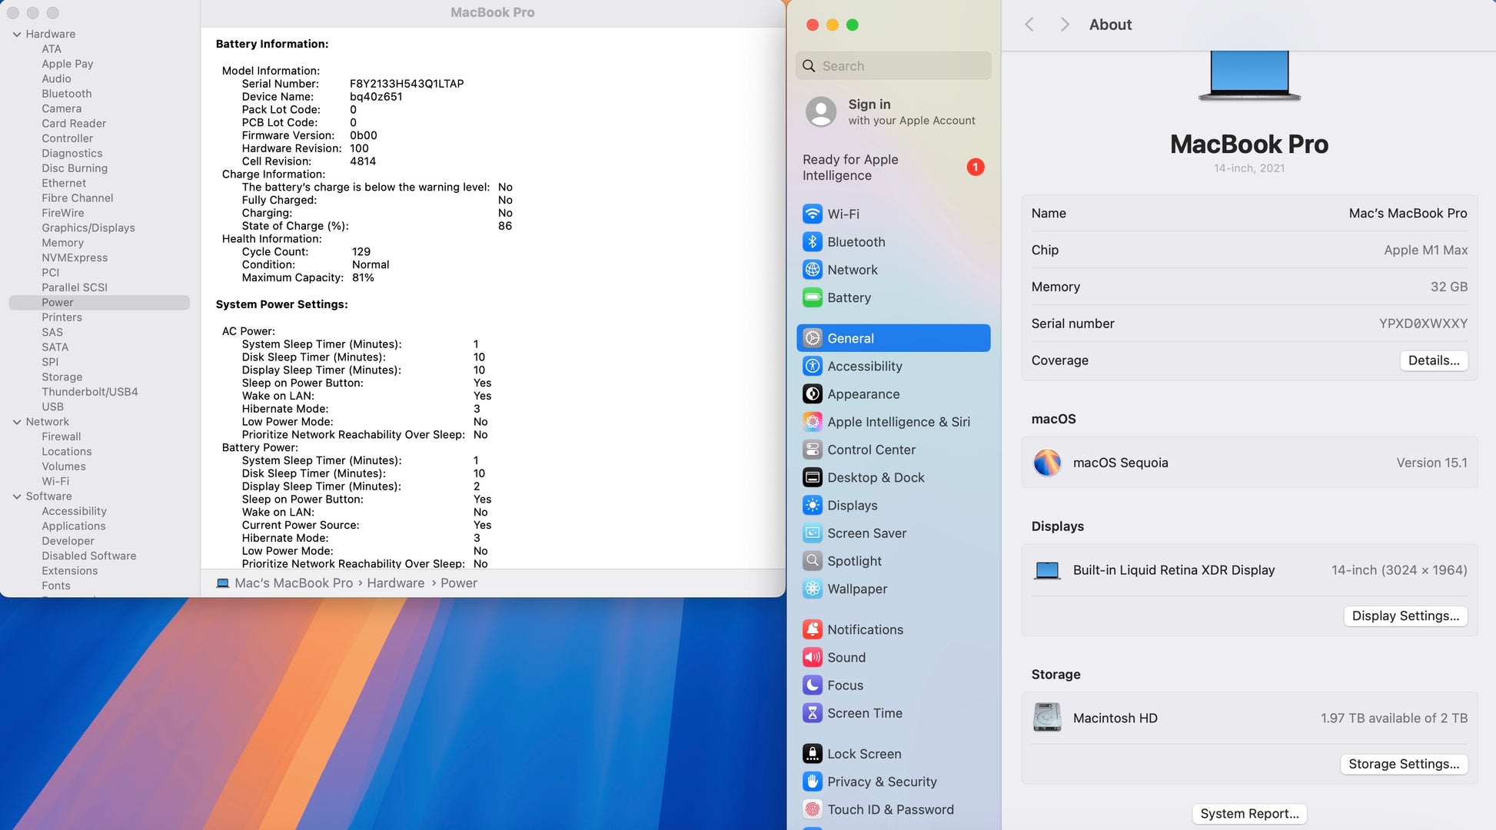Collapse the Network section in System Information
Viewport: 1496px width, 830px height.
(x=17, y=422)
